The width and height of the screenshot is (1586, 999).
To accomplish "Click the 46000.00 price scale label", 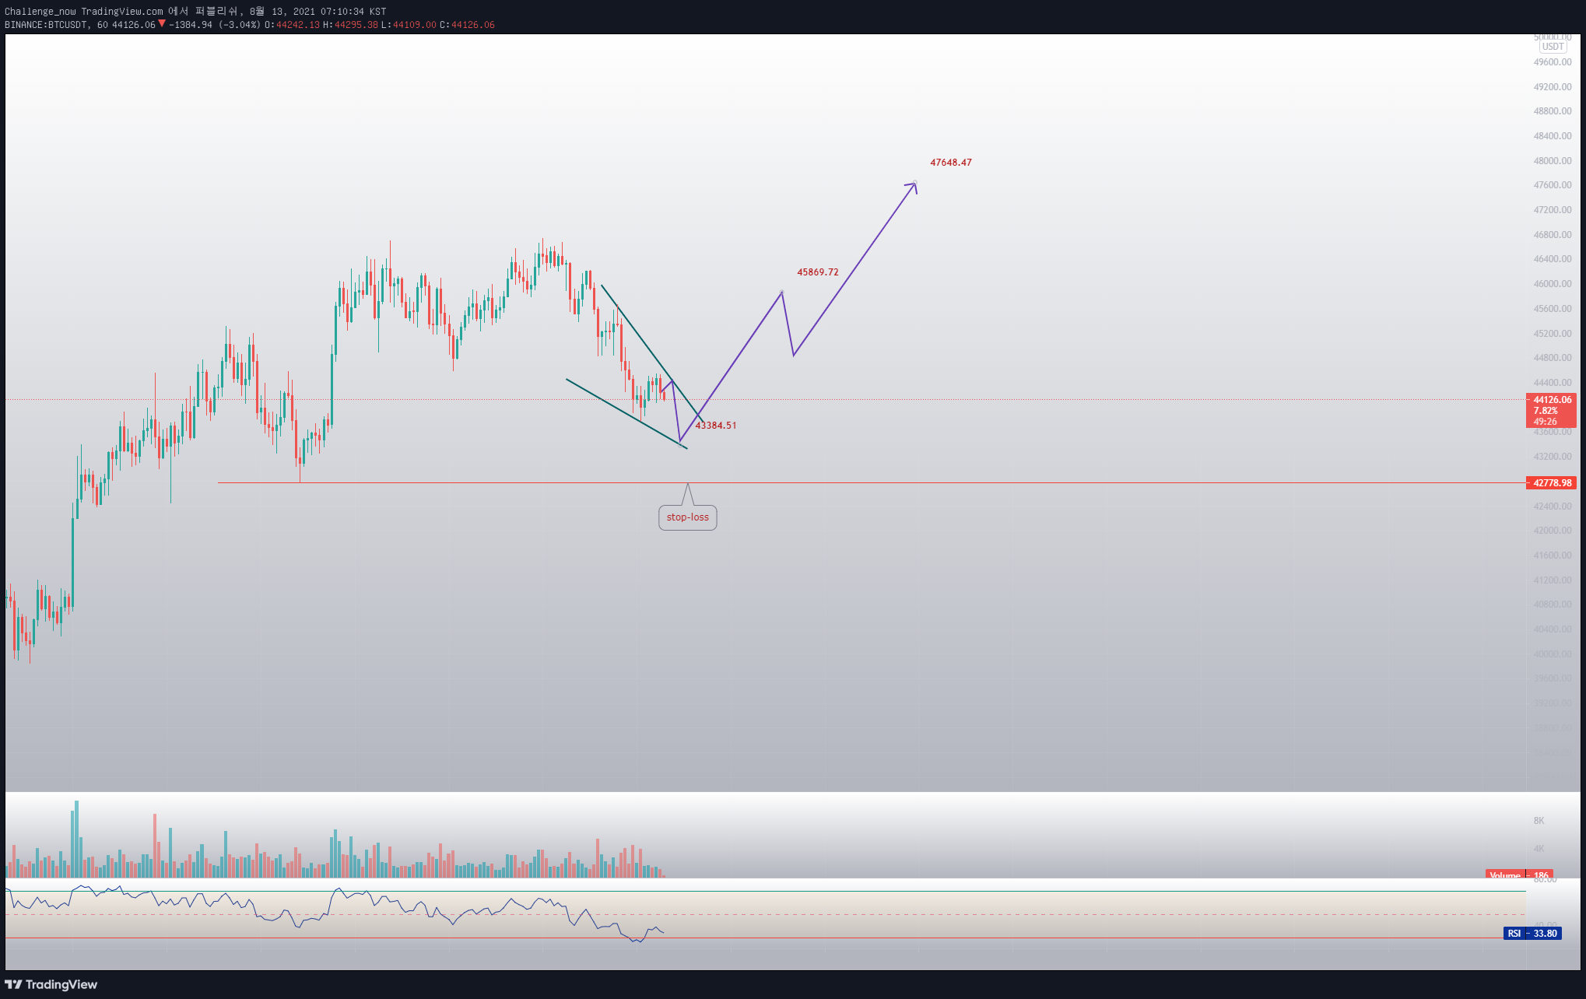I will click(1553, 284).
